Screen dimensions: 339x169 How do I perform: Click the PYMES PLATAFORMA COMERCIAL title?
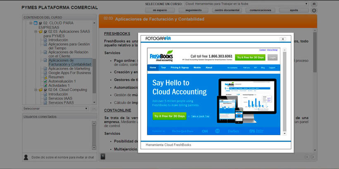(60, 7)
